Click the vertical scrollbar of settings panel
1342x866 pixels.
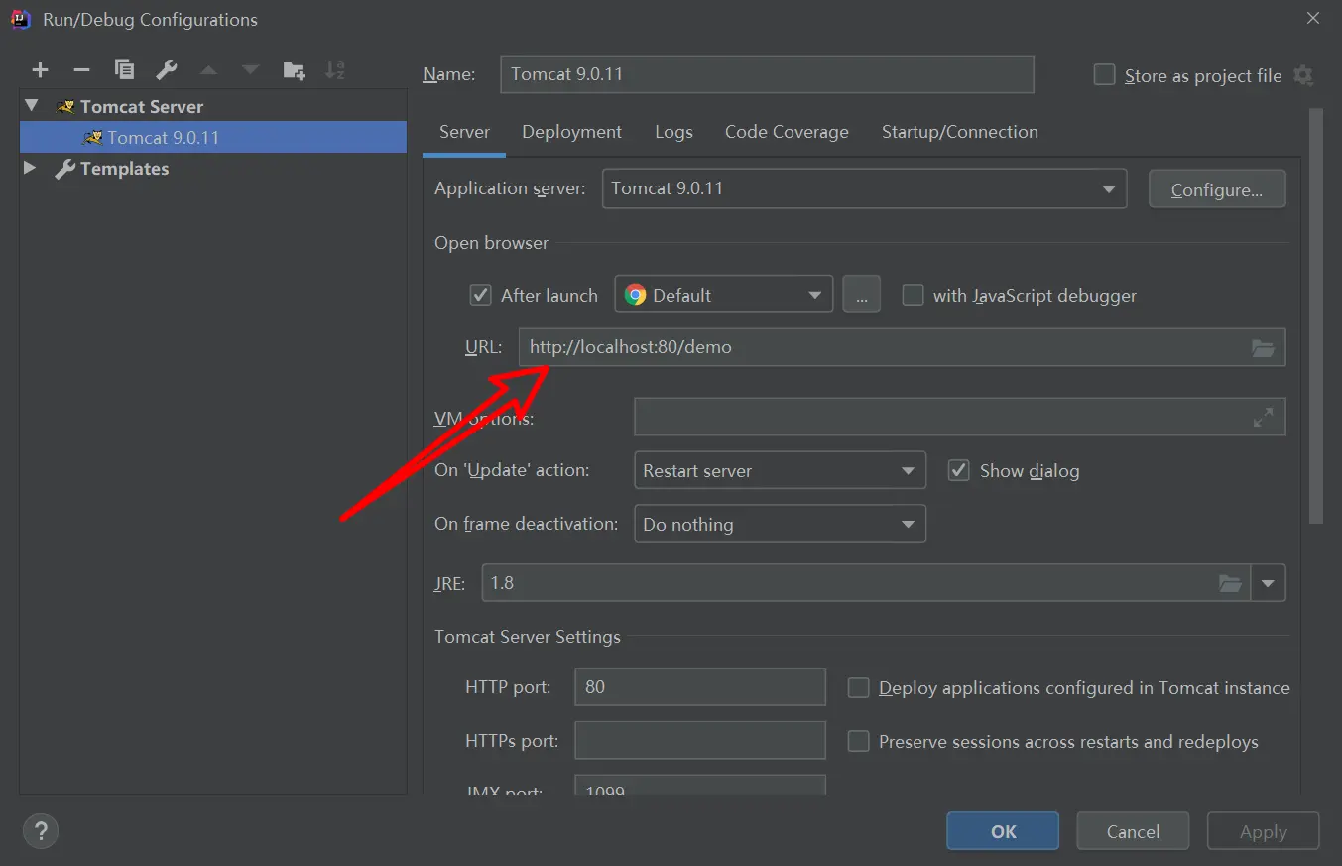click(x=1316, y=315)
